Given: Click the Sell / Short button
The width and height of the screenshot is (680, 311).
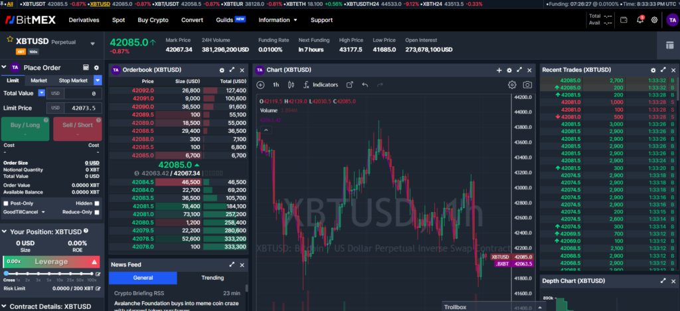Looking at the screenshot, I should pyautogui.click(x=78, y=129).
